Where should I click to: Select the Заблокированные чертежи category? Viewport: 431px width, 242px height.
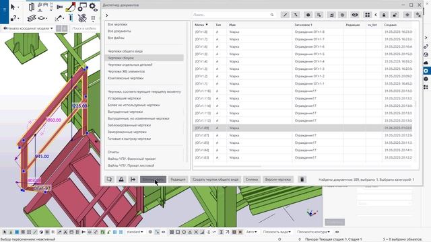click(129, 125)
